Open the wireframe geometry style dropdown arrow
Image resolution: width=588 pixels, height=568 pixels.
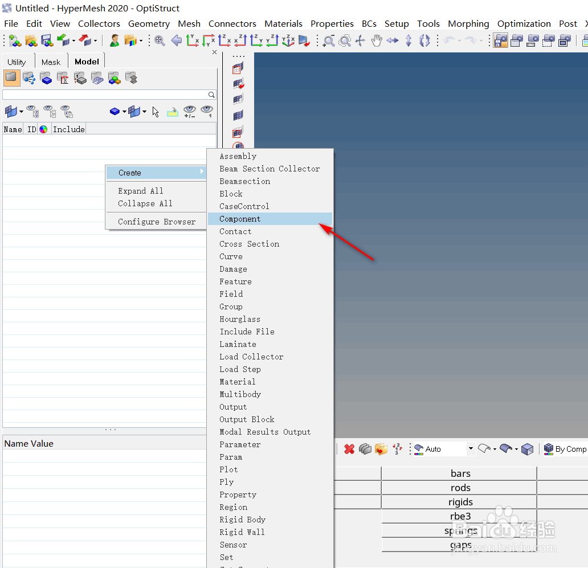tap(495, 449)
